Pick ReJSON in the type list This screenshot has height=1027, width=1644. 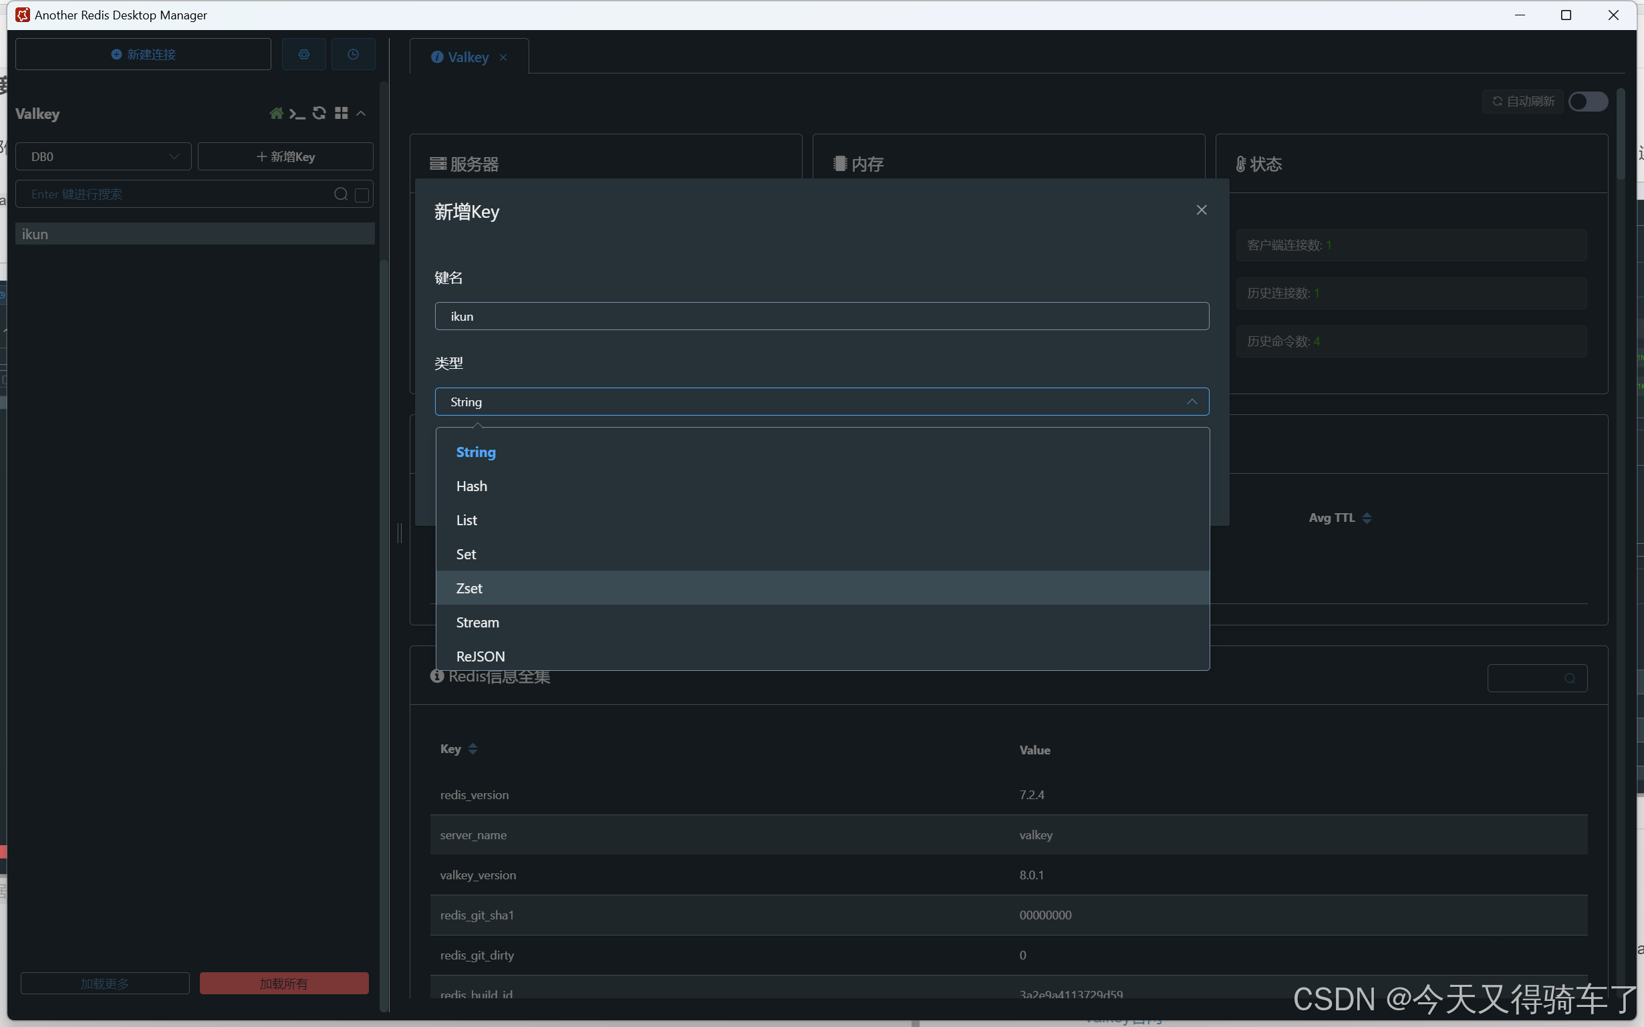[481, 656]
